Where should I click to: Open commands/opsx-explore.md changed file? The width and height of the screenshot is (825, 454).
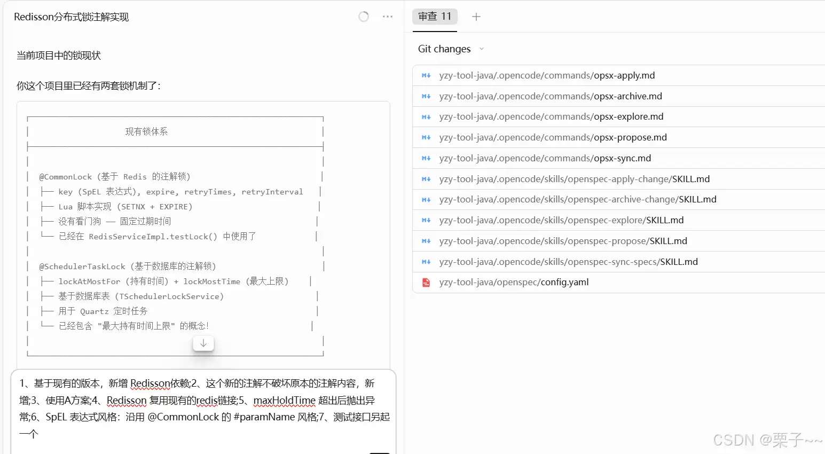tap(619, 116)
